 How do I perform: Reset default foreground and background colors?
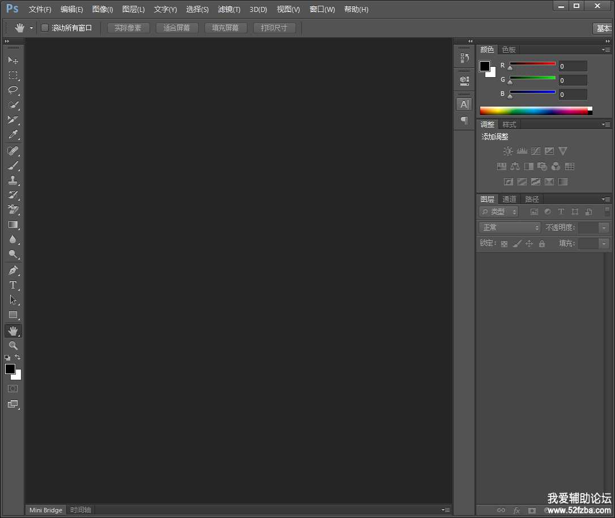7,358
